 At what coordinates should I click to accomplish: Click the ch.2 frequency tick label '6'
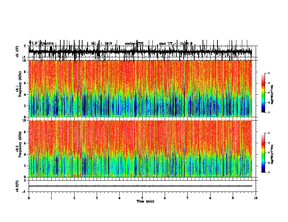click(x=25, y=143)
